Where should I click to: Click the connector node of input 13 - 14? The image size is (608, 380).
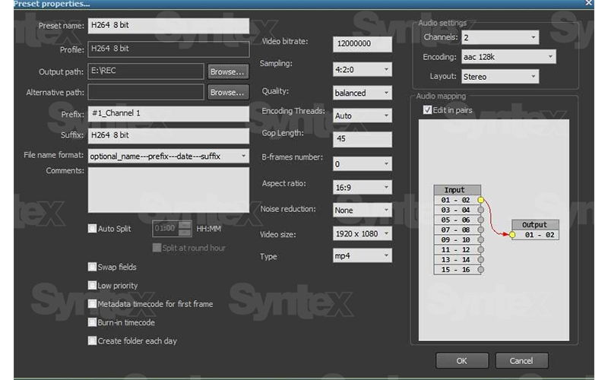point(481,260)
